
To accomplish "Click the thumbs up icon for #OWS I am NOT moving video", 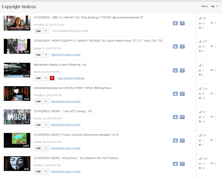I will (200, 117).
